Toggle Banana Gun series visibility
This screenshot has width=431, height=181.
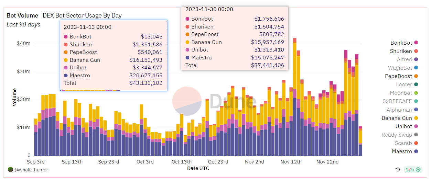(397, 118)
